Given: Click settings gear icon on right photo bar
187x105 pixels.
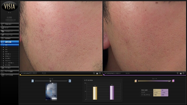Looking at the screenshot, I should tap(184, 73).
